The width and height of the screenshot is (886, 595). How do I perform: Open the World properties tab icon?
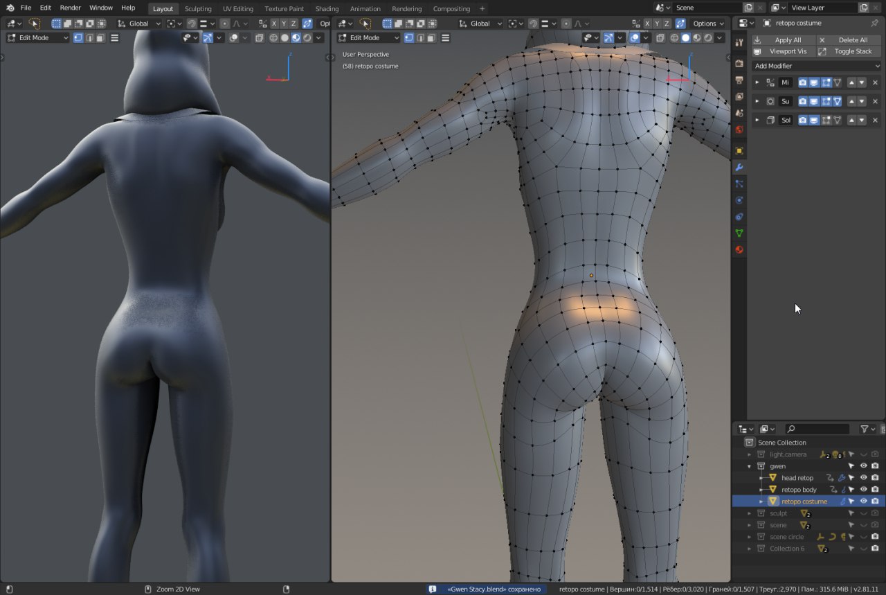click(x=739, y=130)
